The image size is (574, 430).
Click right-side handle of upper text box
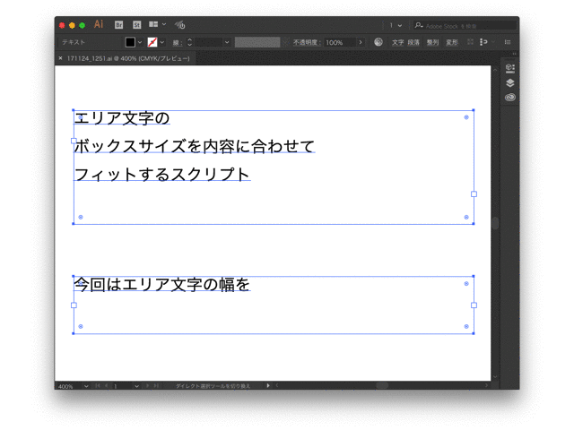474,193
